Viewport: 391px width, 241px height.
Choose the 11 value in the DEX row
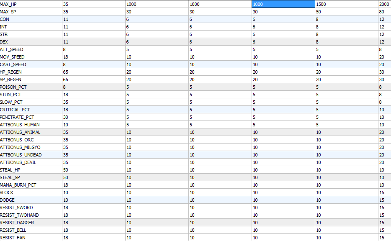66,42
